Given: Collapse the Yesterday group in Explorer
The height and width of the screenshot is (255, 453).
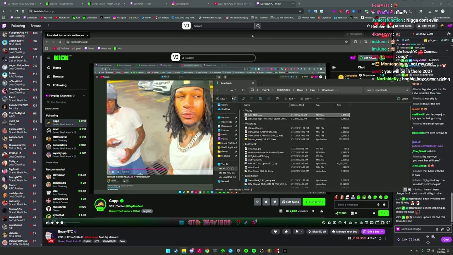Looking at the screenshot, I should pyautogui.click(x=243, y=124).
